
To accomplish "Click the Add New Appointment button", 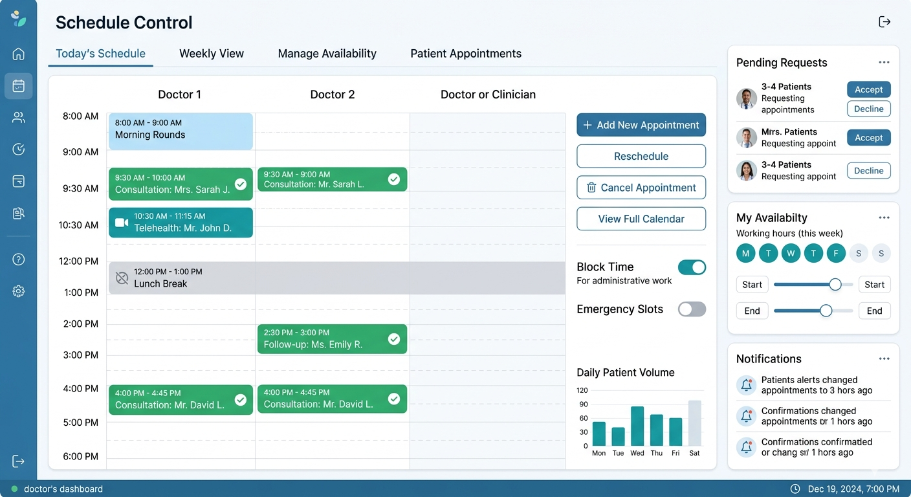I will pos(641,125).
